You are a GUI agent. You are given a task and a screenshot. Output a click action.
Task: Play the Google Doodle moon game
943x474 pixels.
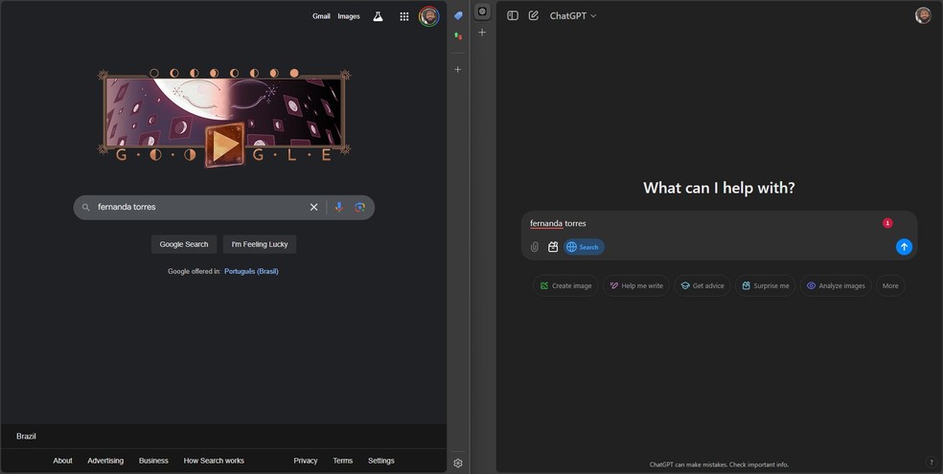click(224, 146)
